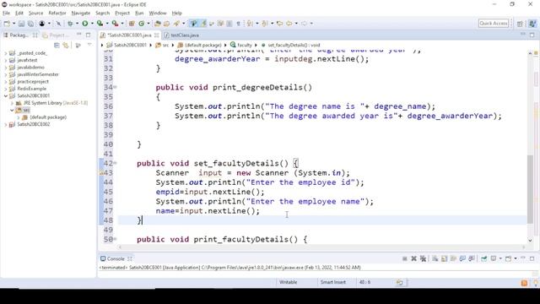The width and height of the screenshot is (540, 304).
Task: Open Back history dropdown arrow
Action: tap(296, 24)
